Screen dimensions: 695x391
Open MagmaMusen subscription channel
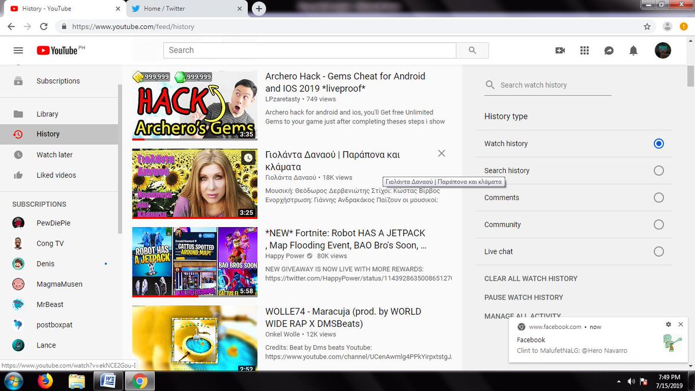pyautogui.click(x=59, y=284)
